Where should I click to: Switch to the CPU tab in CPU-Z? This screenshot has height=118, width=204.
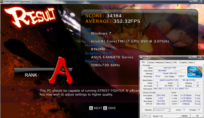point(143,62)
